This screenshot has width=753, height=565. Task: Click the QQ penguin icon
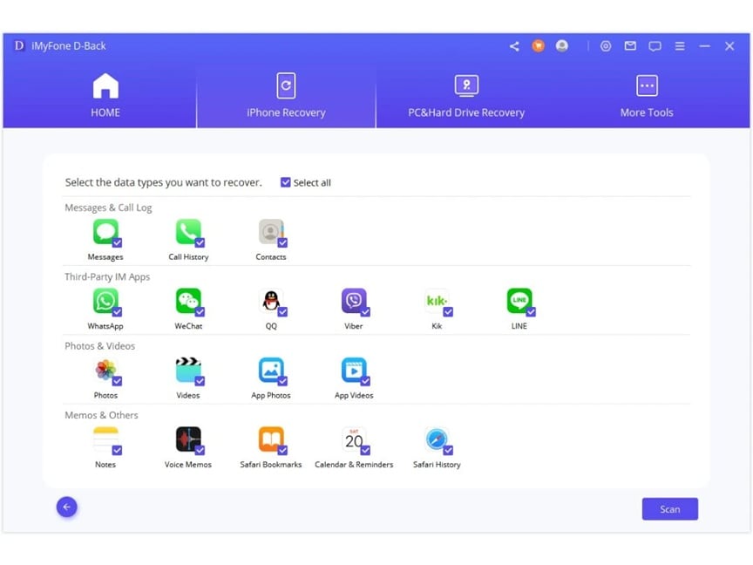(271, 301)
